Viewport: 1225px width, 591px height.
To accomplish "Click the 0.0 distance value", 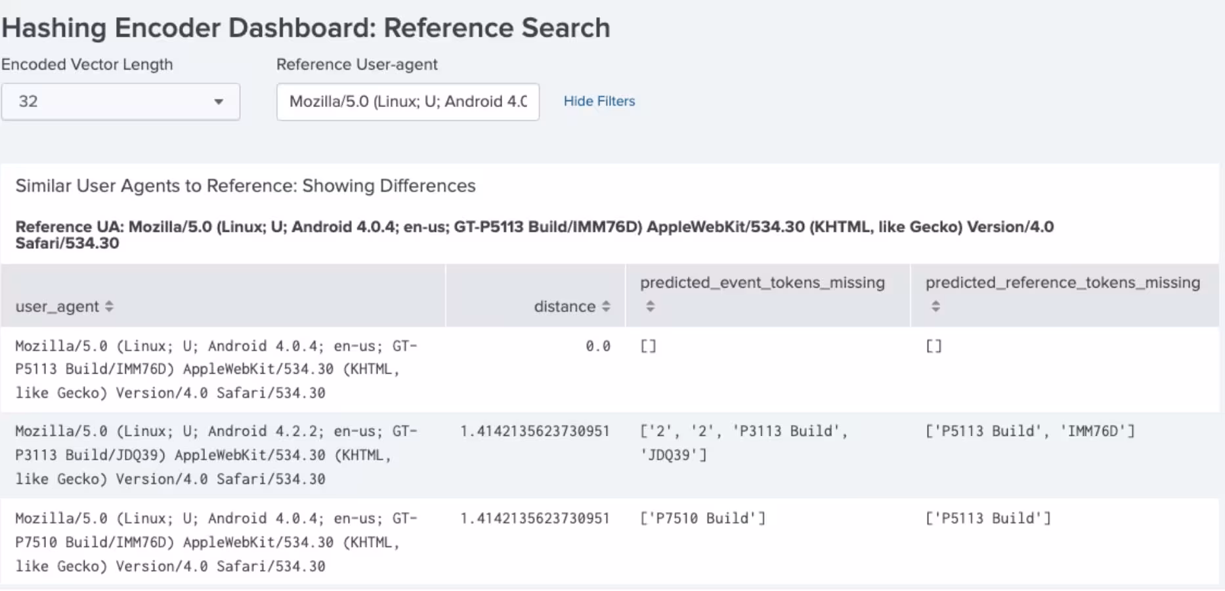I will tap(597, 346).
